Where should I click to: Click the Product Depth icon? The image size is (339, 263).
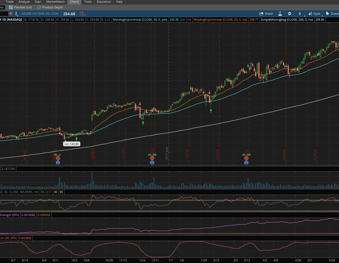[39, 7]
